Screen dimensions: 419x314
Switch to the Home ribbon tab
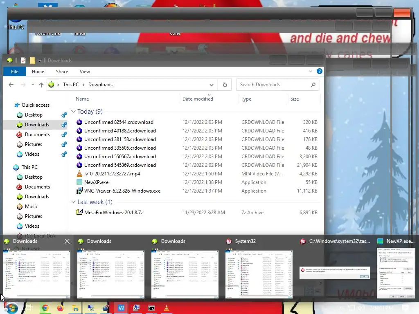[38, 72]
